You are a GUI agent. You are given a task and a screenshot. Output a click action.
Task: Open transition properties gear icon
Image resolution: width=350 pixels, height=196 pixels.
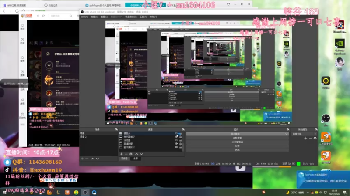(x=315, y=138)
